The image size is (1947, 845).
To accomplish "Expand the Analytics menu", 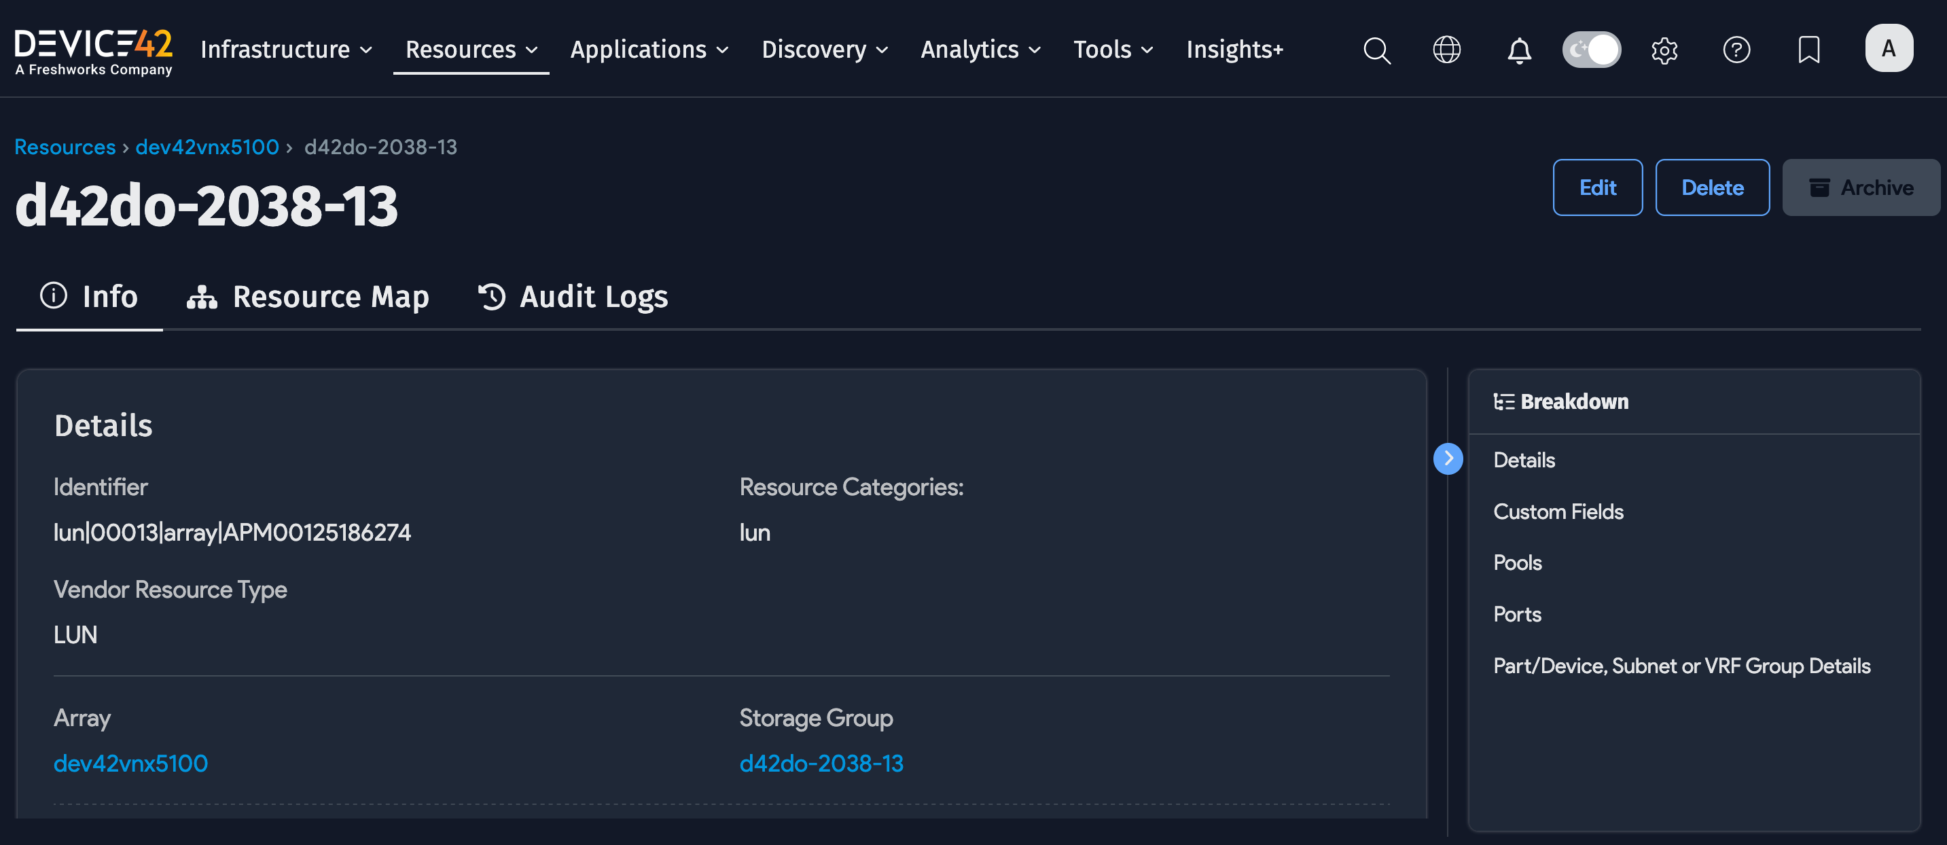I will (x=979, y=49).
